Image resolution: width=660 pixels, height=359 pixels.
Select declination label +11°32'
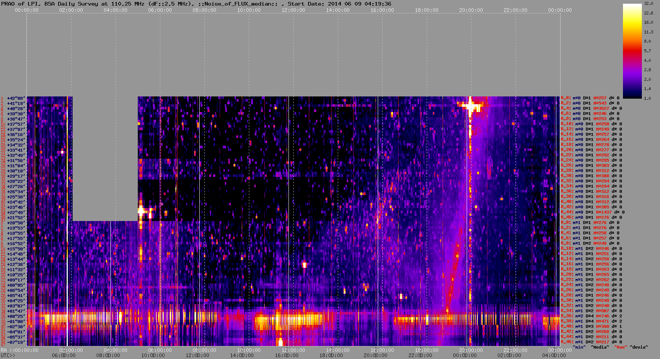[x=16, y=270]
